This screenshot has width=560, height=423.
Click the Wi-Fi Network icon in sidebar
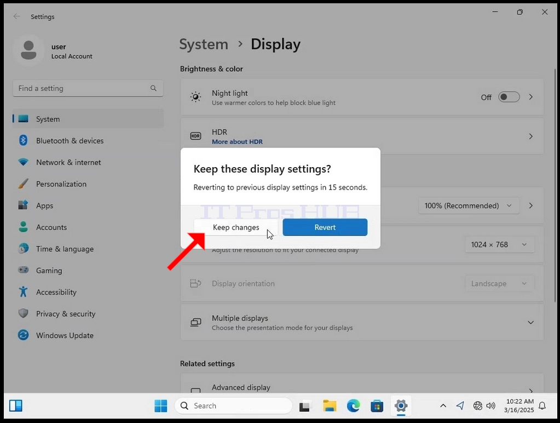[23, 162]
